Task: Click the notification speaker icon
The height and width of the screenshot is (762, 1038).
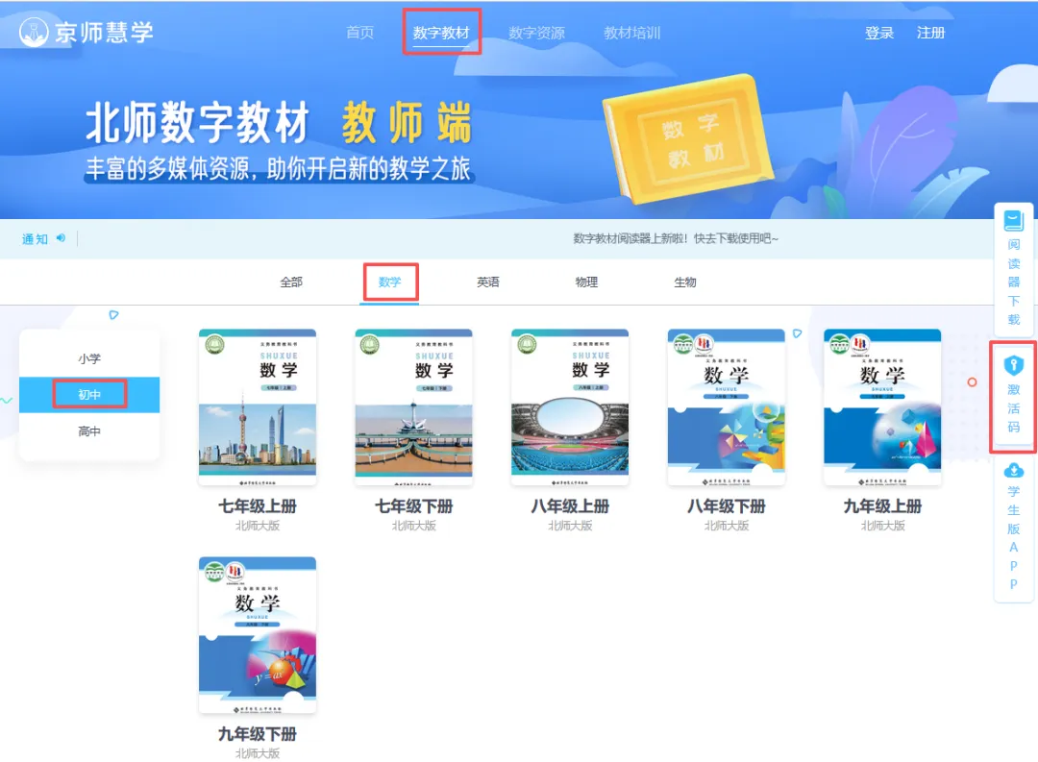Action: 61,237
